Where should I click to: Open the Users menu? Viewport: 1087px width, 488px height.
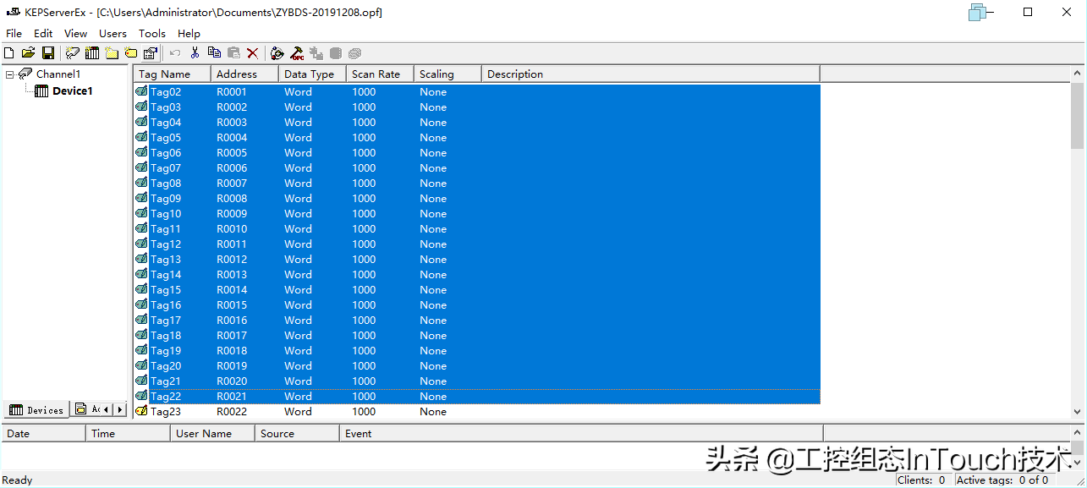tap(113, 34)
